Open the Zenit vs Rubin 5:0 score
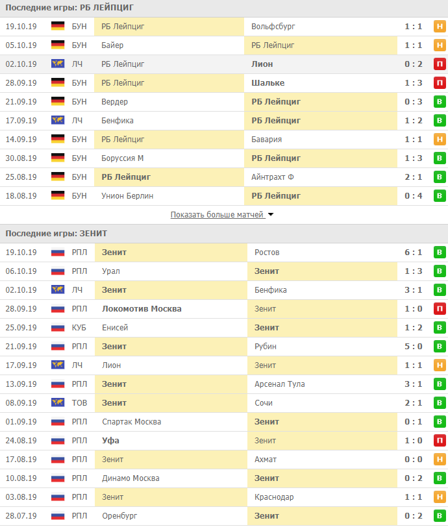 pyautogui.click(x=412, y=347)
